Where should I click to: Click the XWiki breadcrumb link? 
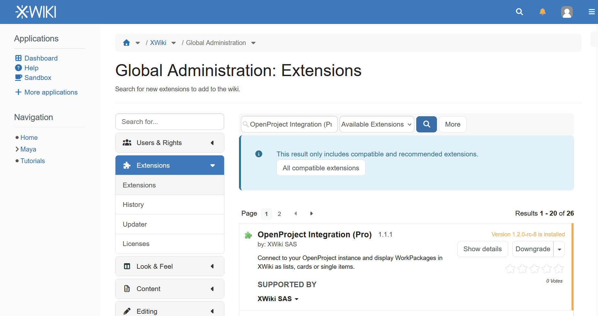[x=158, y=43]
